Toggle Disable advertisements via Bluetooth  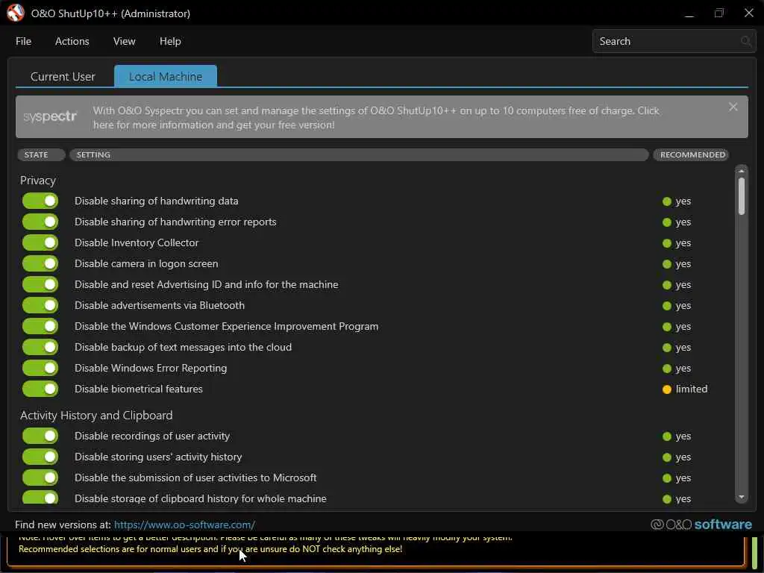(40, 305)
